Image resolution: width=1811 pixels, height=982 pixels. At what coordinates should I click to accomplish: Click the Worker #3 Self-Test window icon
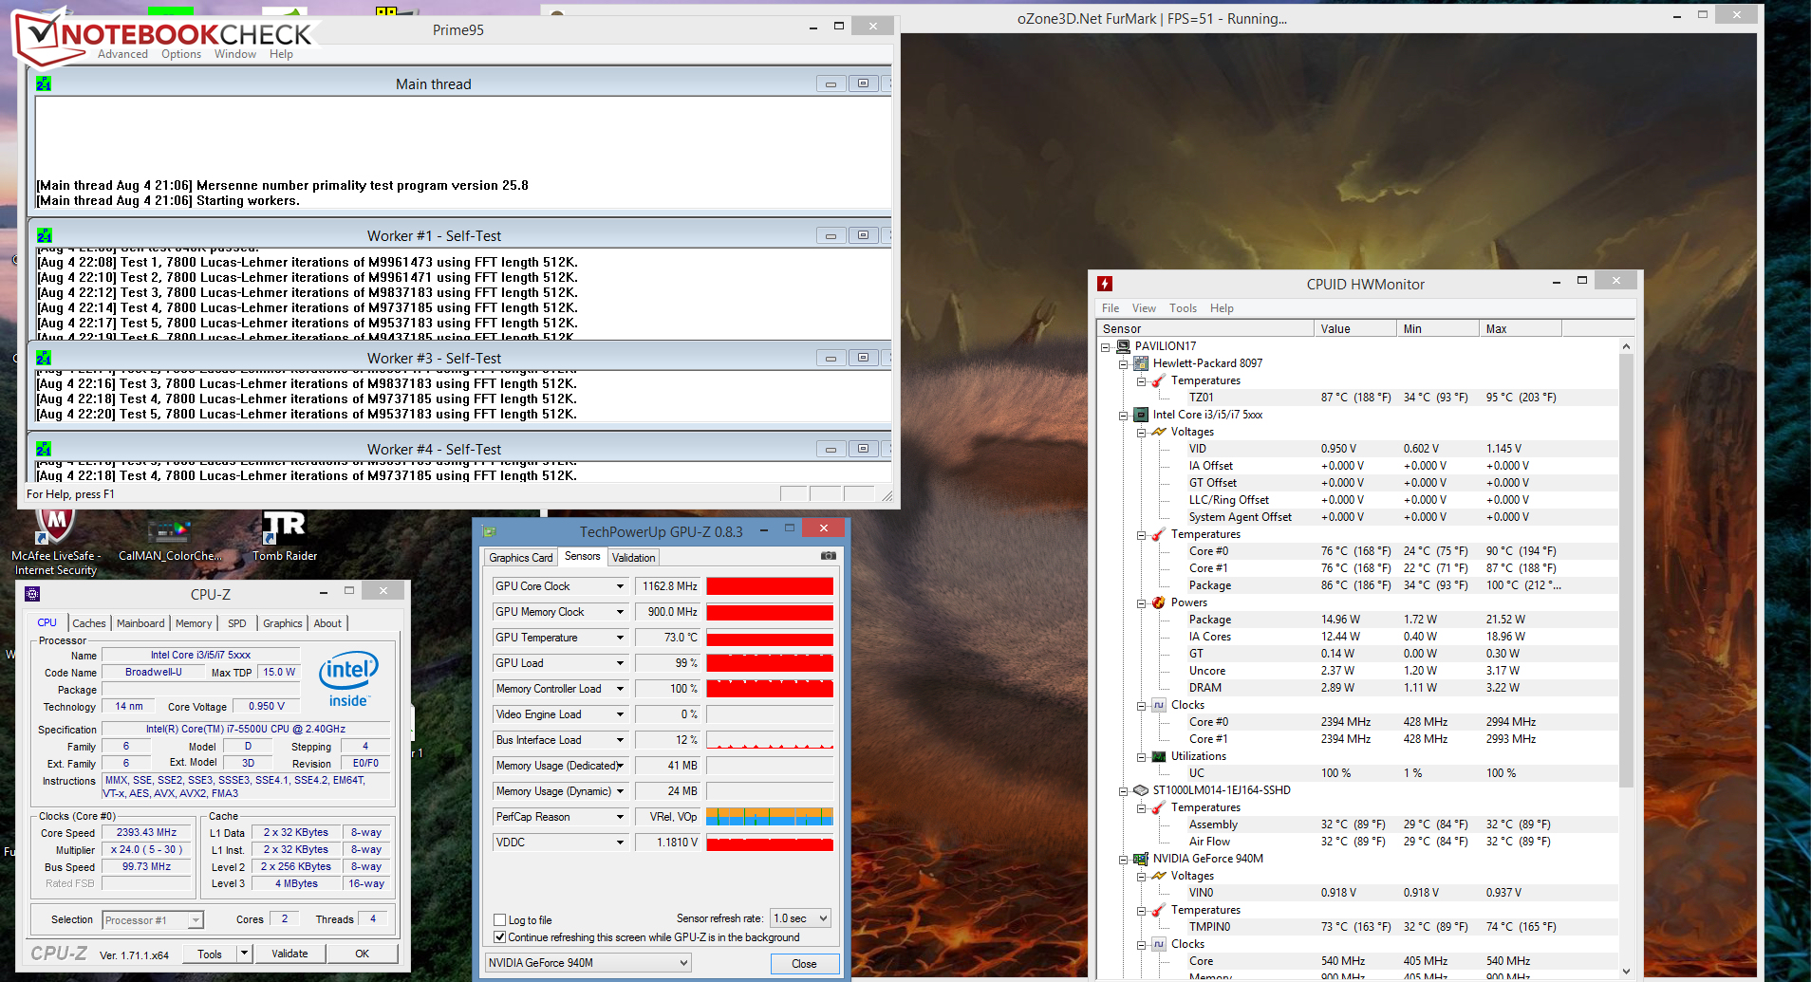(44, 358)
